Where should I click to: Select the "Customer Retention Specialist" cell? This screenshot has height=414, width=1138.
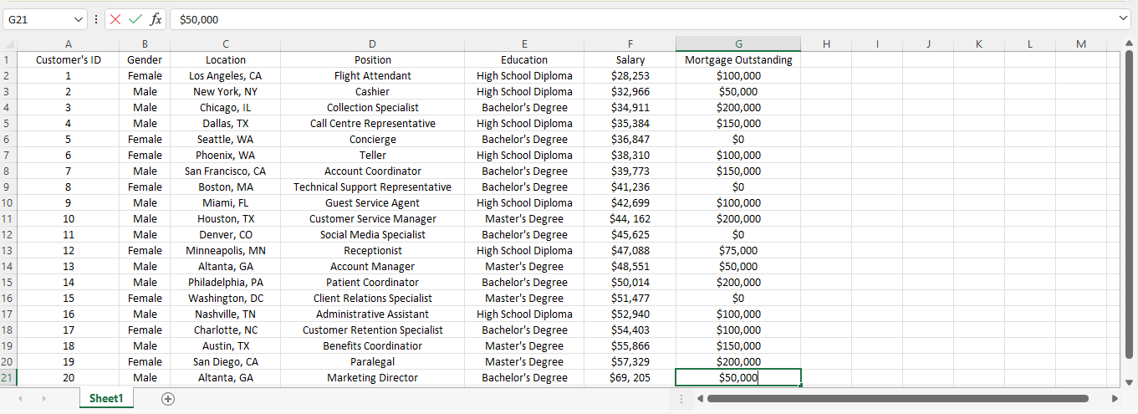(373, 330)
